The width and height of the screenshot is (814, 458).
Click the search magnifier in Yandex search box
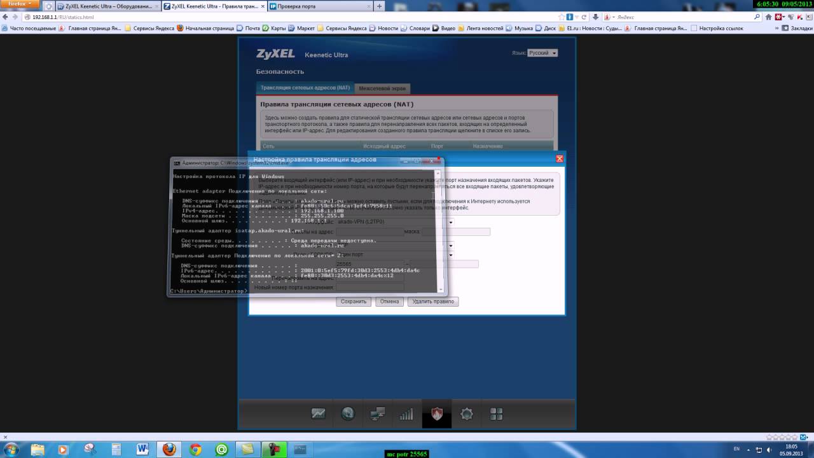[x=757, y=17]
